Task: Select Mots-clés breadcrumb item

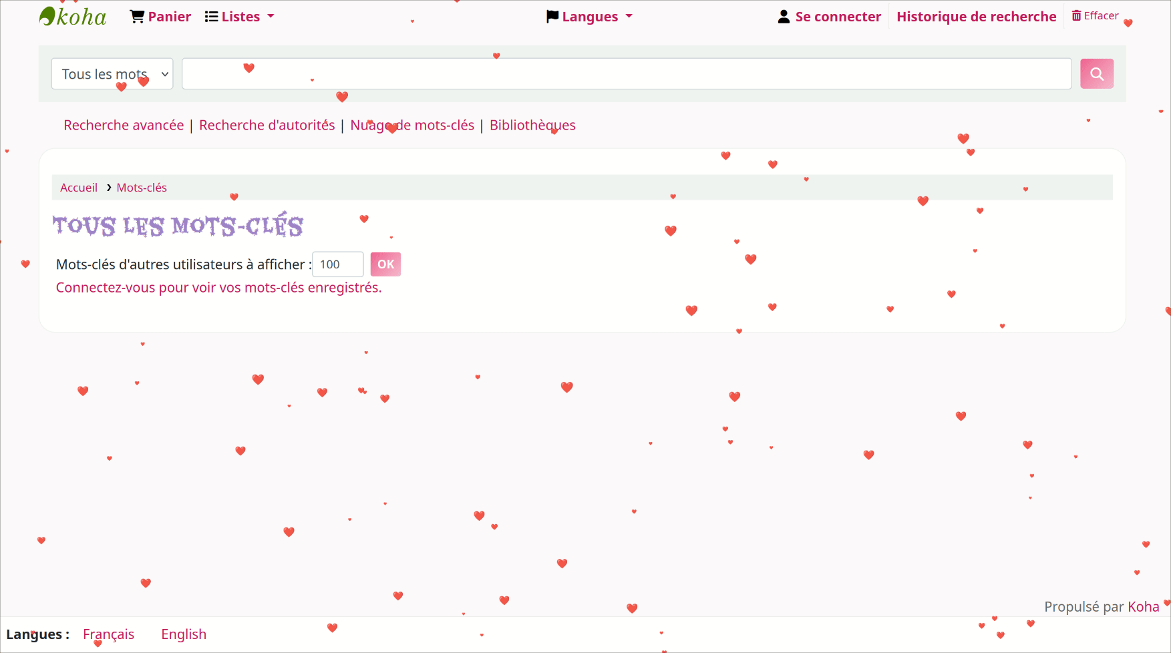Action: 142,188
